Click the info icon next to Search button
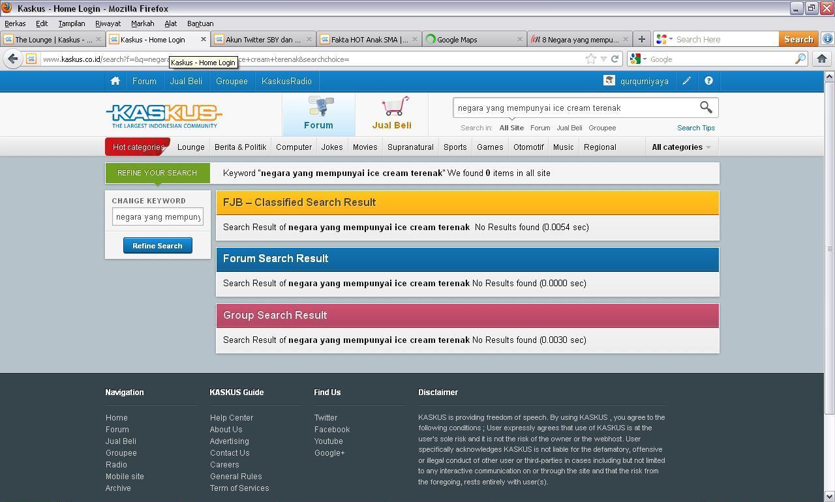 (x=827, y=39)
